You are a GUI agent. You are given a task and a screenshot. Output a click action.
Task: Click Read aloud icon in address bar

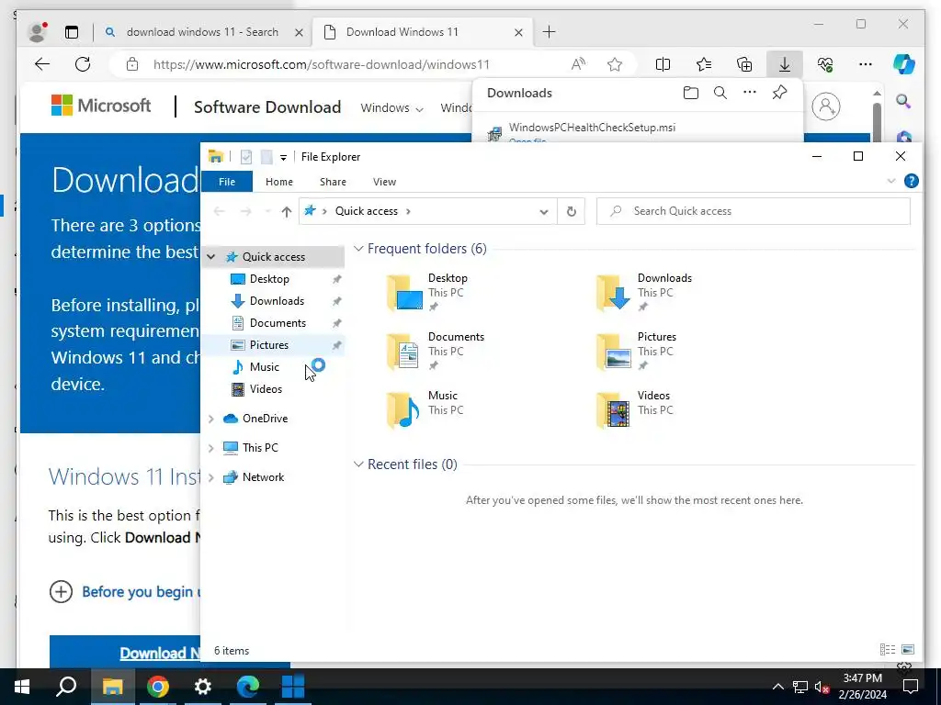578,64
